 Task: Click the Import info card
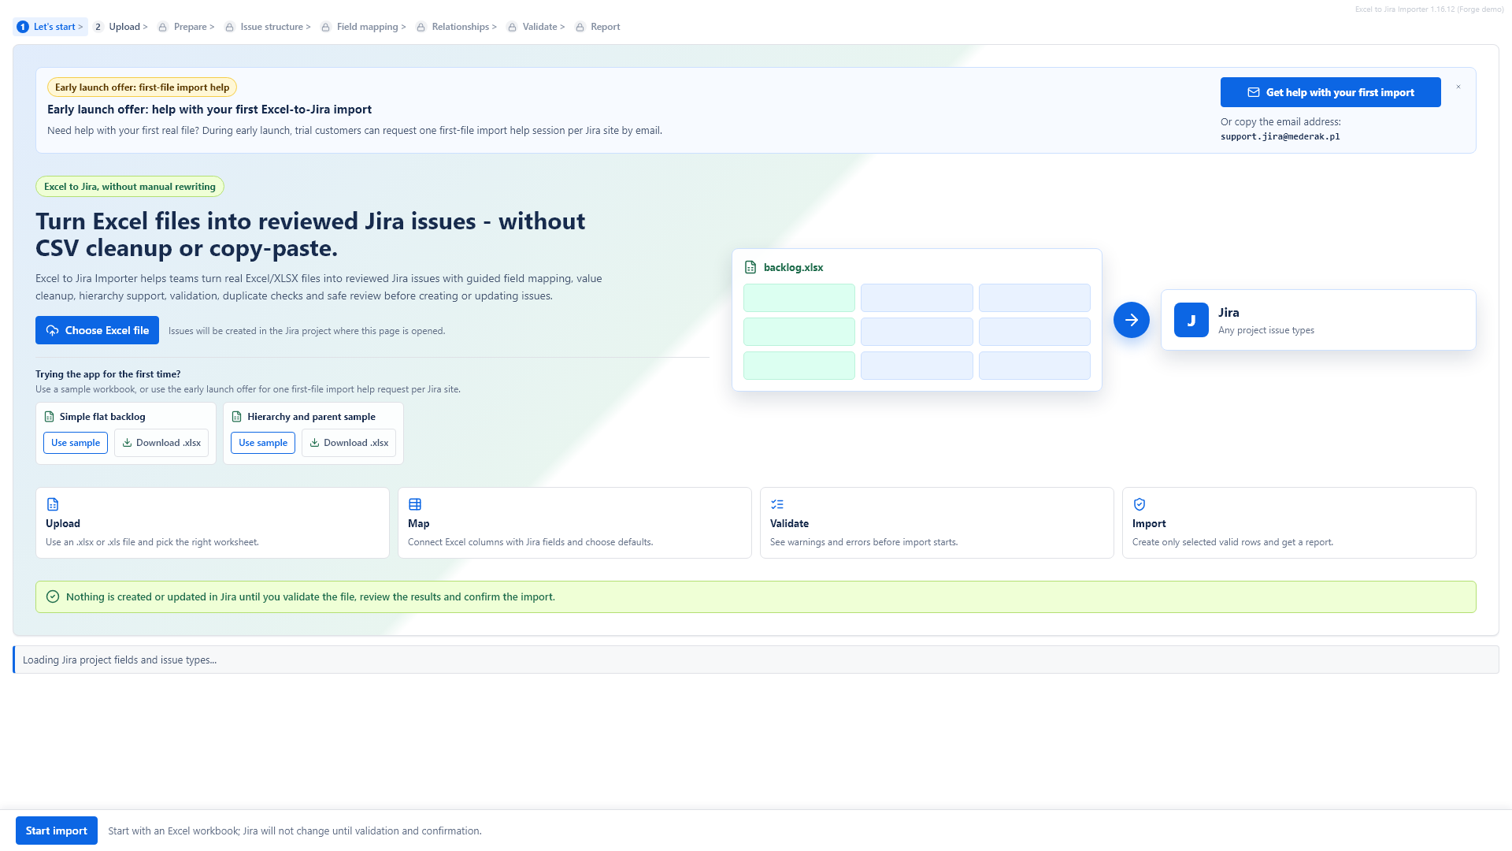[x=1299, y=522]
